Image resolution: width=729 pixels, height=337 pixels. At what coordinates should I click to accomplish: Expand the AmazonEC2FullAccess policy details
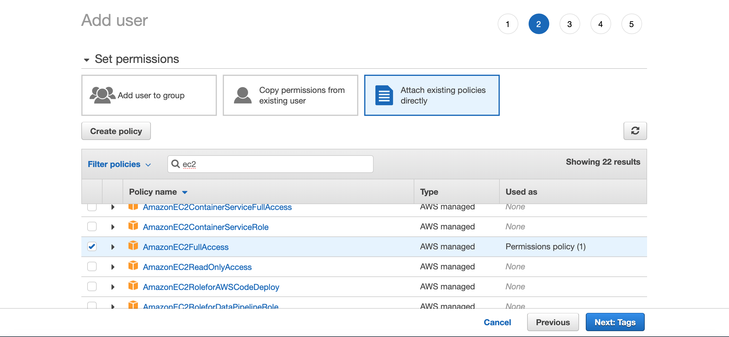pyautogui.click(x=113, y=247)
